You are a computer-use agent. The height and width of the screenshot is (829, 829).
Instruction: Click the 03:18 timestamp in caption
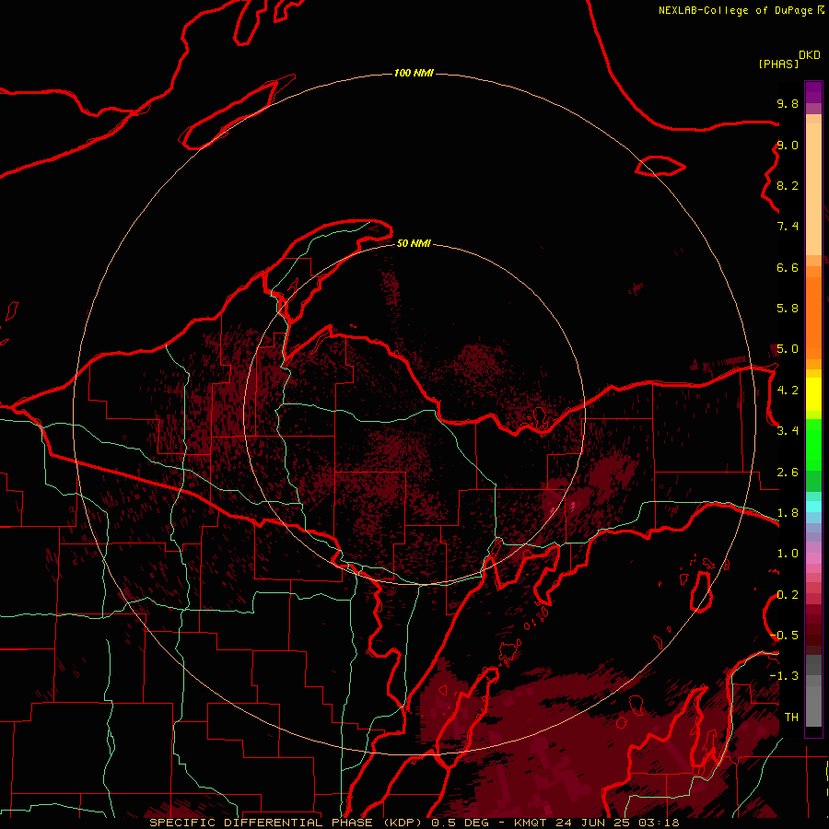[659, 823]
